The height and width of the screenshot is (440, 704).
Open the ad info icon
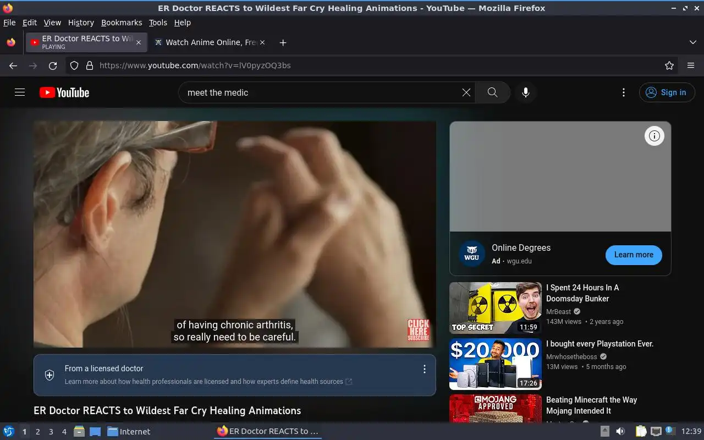point(654,136)
